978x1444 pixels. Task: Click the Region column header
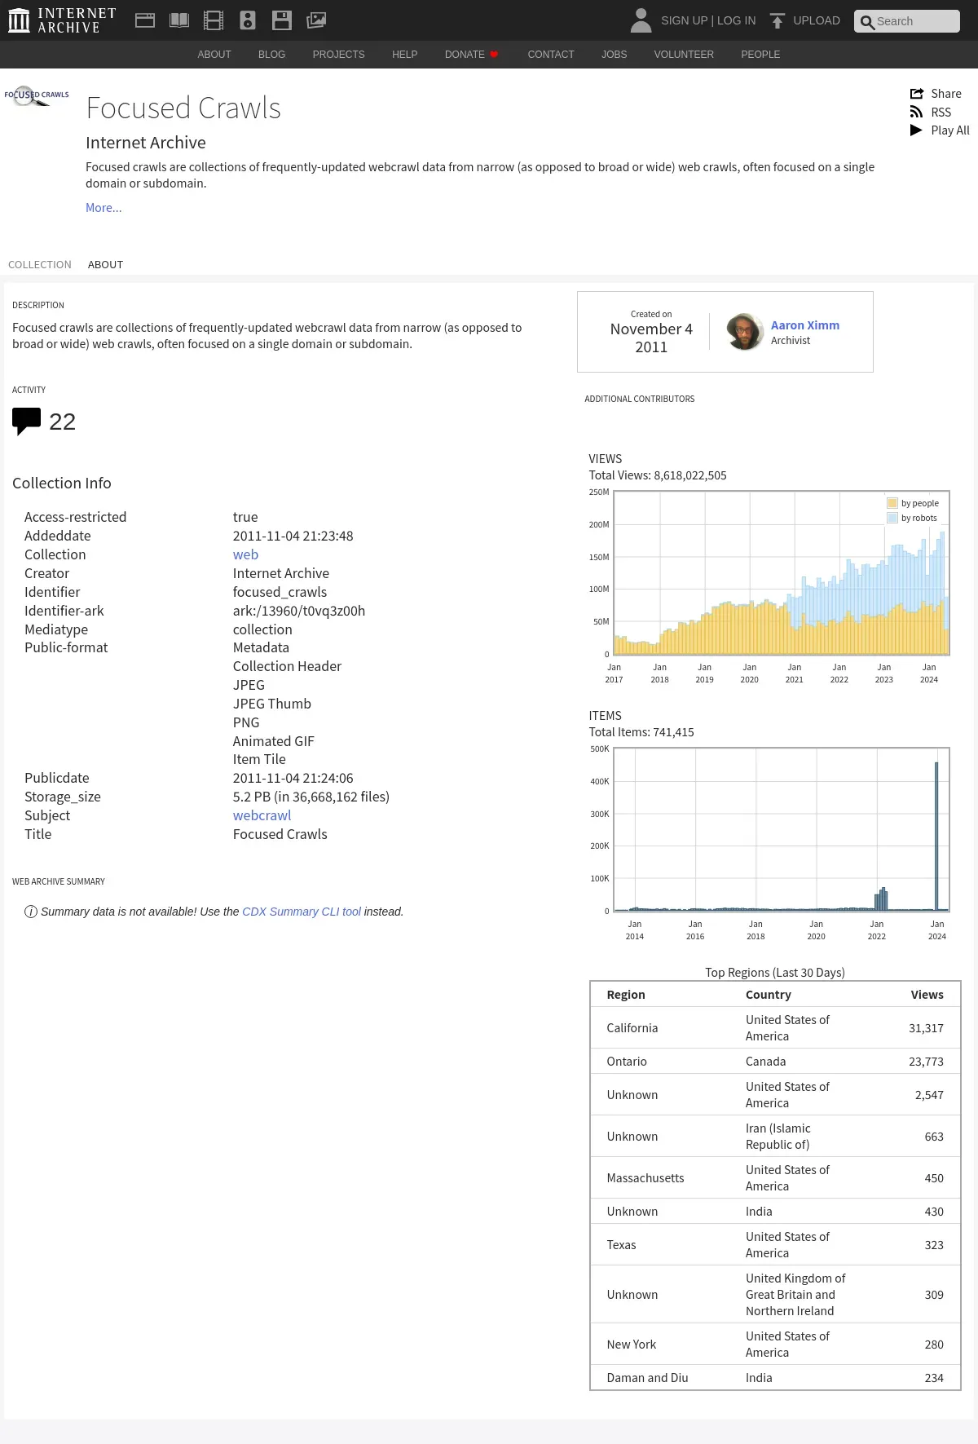pyautogui.click(x=626, y=995)
